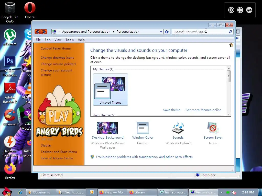Click Troubleshoot problems with transparency link
The height and width of the screenshot is (196, 262).
click(x=144, y=157)
